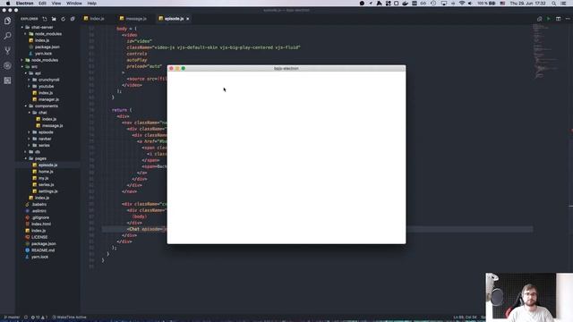The image size is (573, 322).
Task: Open the Source Control view icon
Action: [x=7, y=51]
